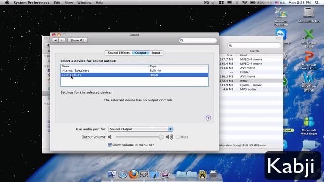Select the 286.3 MB AVI movie row
Viewport: 324px width, 182px height.
click(x=251, y=76)
